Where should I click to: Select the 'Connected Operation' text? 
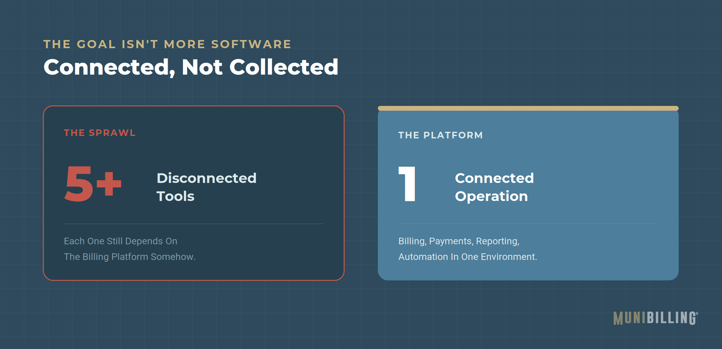[494, 187]
